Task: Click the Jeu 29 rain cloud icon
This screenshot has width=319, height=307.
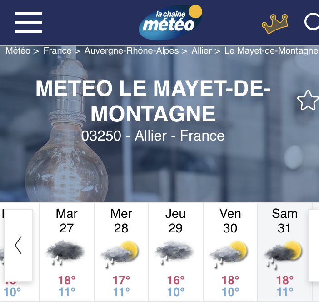Action: (x=174, y=252)
